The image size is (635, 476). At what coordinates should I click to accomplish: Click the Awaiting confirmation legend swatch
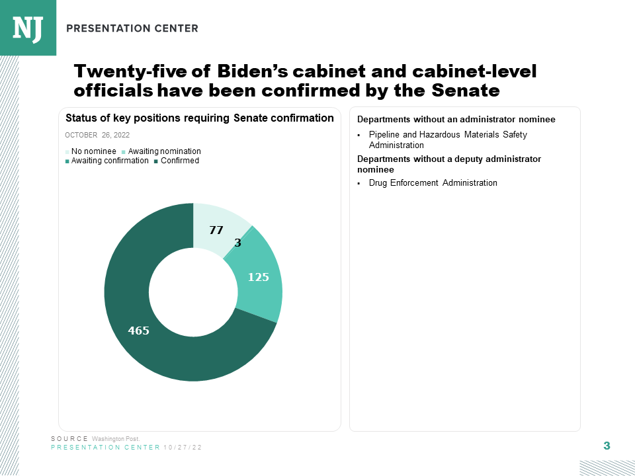coord(67,161)
